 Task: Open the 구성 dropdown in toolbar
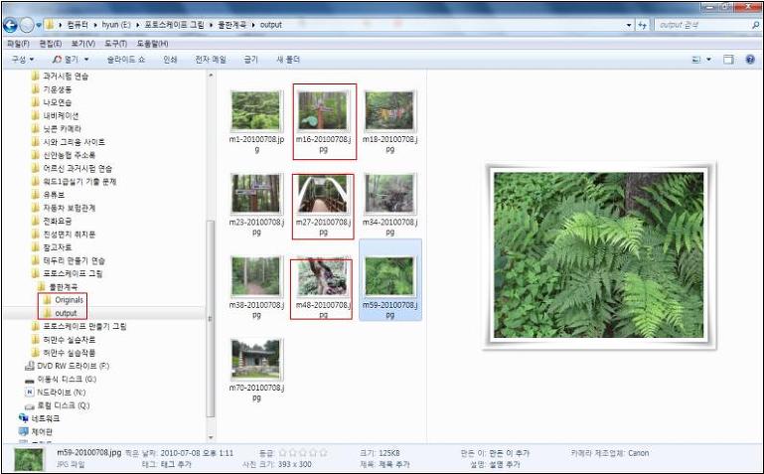(x=23, y=59)
